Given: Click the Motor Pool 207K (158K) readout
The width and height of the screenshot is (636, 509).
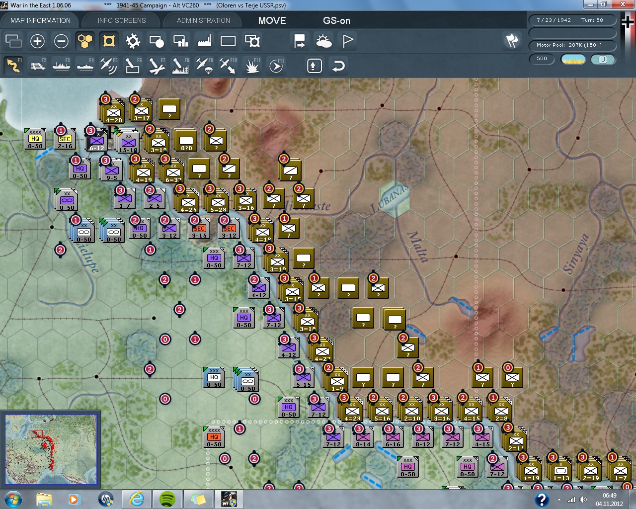Looking at the screenshot, I should coord(572,45).
